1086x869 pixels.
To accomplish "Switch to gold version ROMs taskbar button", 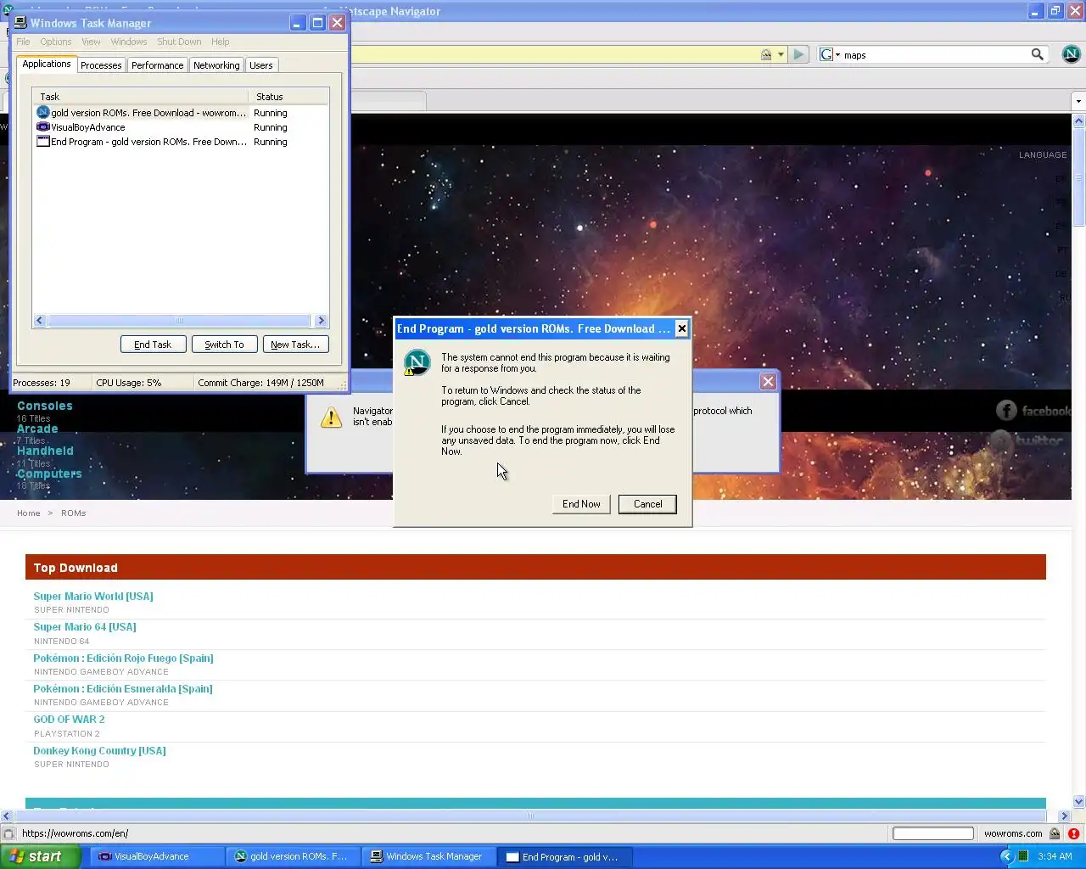I will point(293,856).
